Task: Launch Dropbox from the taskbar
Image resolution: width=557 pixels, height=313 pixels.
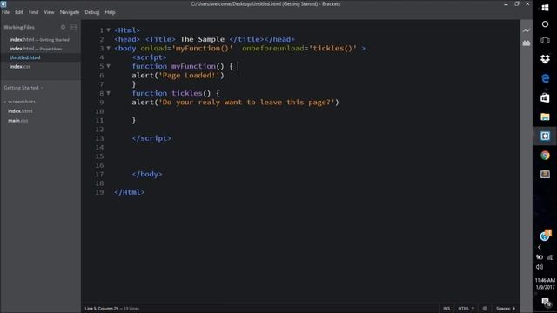Action: click(x=545, y=59)
